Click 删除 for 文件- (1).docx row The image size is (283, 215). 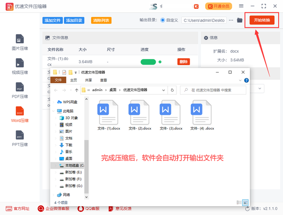184,62
